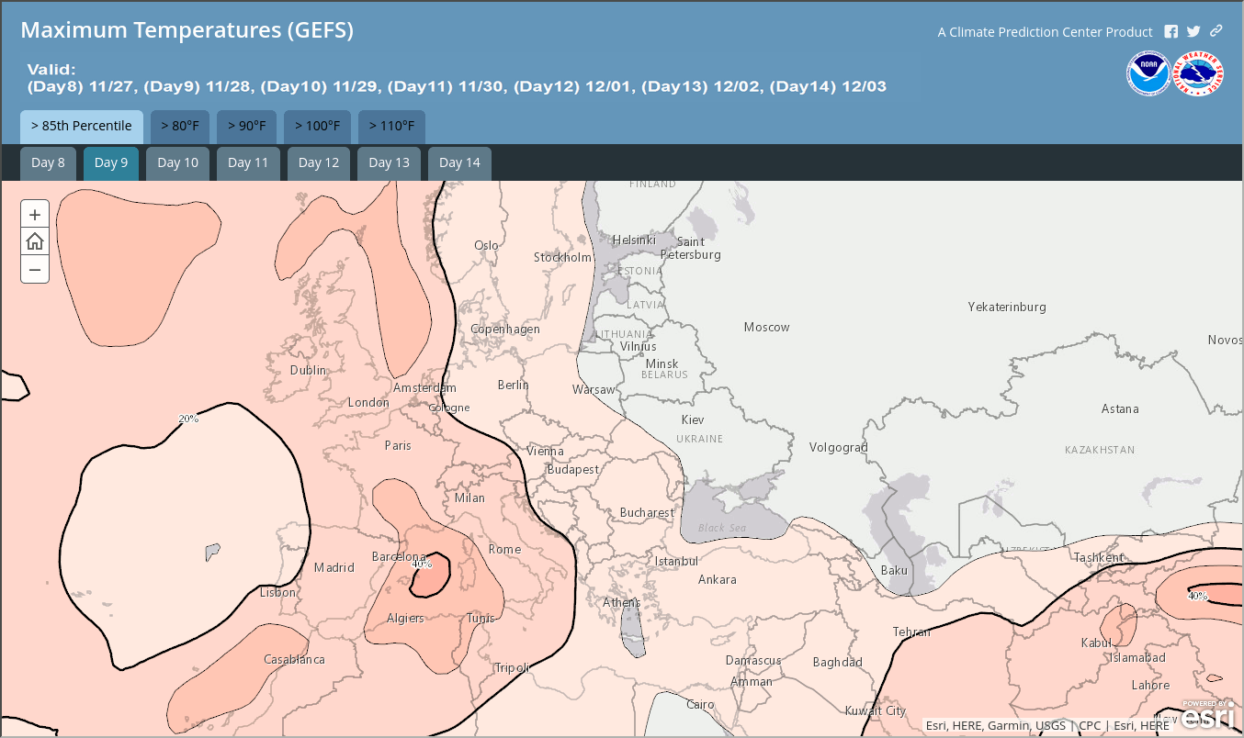This screenshot has height=738, width=1244.
Task: Click the Volgograd label on map
Action: click(x=838, y=447)
